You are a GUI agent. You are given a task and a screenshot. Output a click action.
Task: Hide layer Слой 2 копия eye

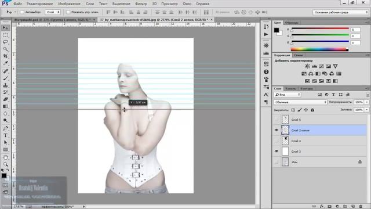click(277, 130)
